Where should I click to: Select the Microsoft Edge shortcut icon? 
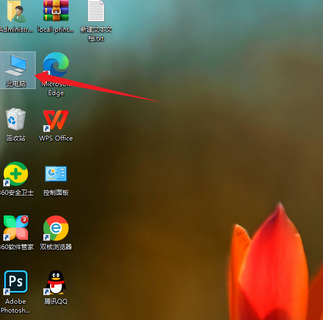coord(56,64)
